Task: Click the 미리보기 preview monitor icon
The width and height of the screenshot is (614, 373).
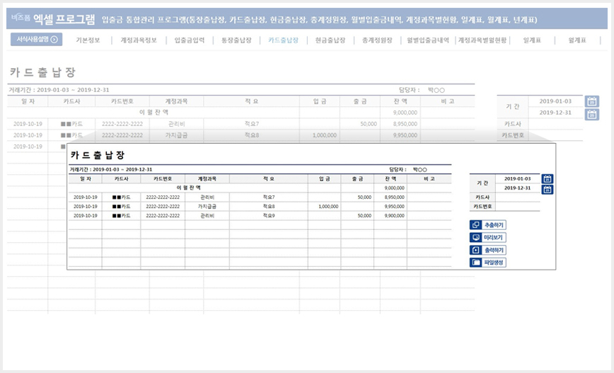Action: pos(476,237)
